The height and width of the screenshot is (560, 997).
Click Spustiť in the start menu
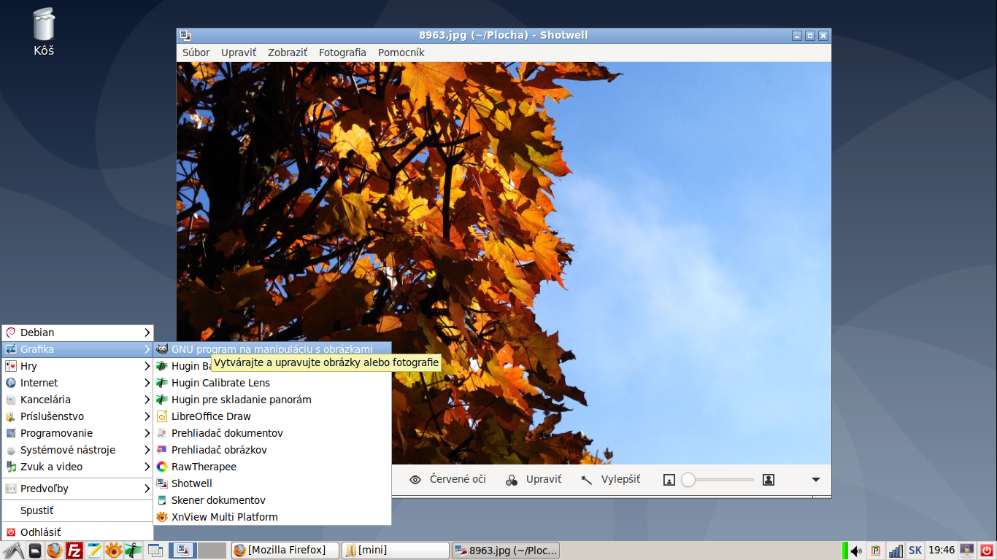(x=78, y=510)
